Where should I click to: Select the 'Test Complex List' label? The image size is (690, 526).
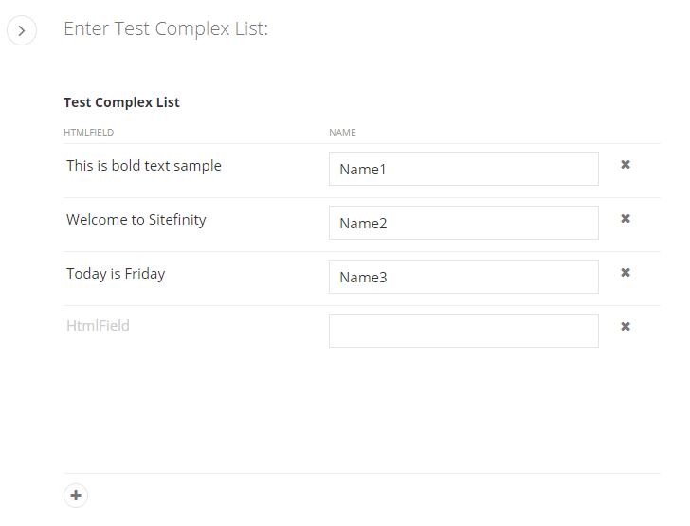click(x=121, y=102)
